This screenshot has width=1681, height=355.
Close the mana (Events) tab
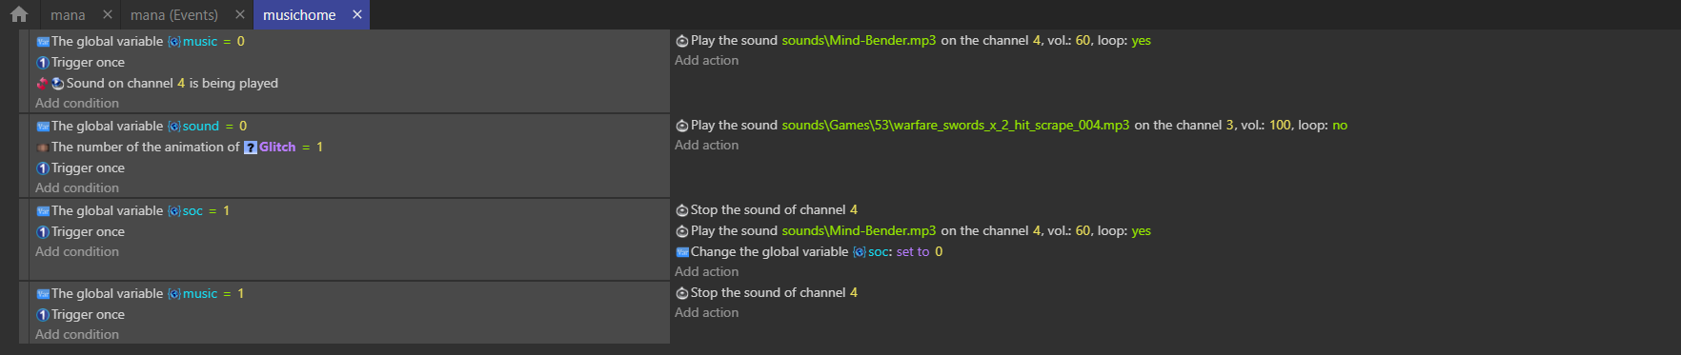tap(239, 14)
